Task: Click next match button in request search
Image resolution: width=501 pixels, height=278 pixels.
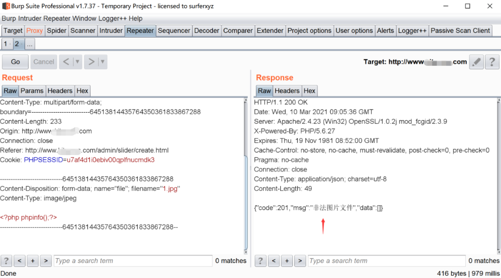Action: 45,261
